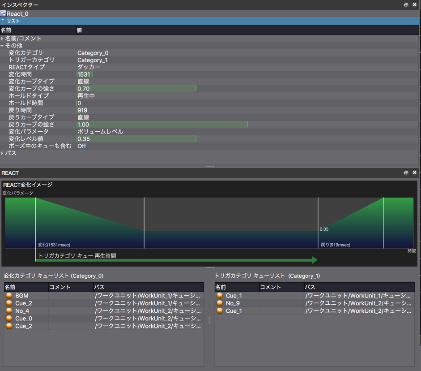Viewport: 421px width, 371px height.
Task: Toggle ポーズ中のキューも含む Off value
Action: [82, 146]
